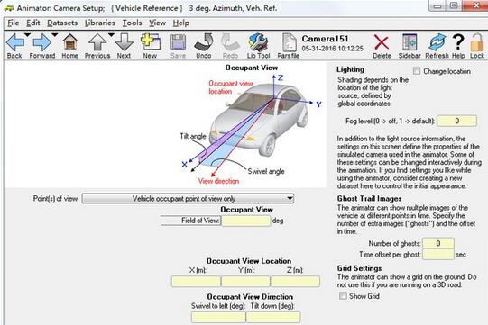
Task: Delete the dataset with red X
Action: 382,42
